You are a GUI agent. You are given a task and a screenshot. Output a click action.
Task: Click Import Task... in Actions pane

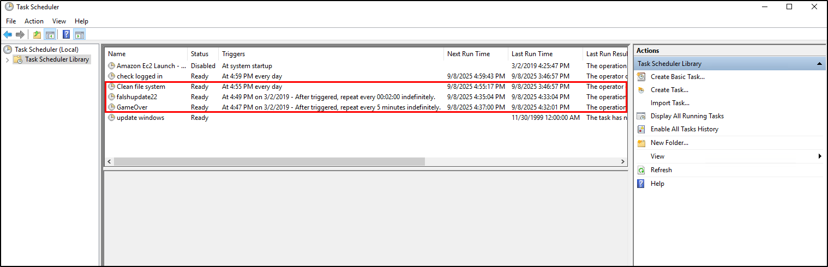[670, 103]
